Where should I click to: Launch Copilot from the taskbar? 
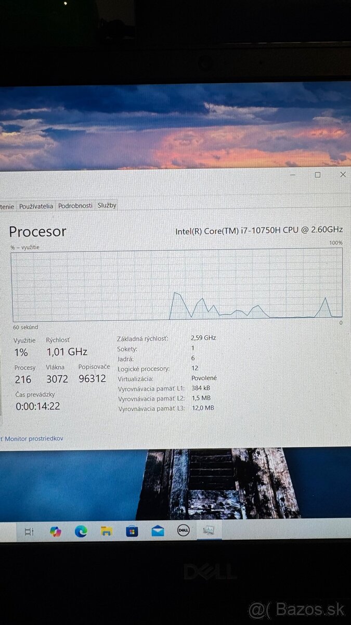55,532
